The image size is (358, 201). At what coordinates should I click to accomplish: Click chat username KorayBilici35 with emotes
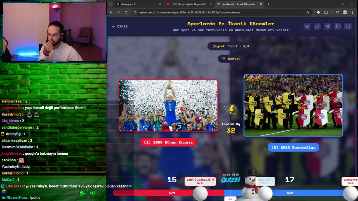point(13,114)
